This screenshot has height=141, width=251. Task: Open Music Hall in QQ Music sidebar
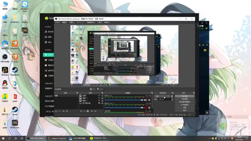pos(49,32)
